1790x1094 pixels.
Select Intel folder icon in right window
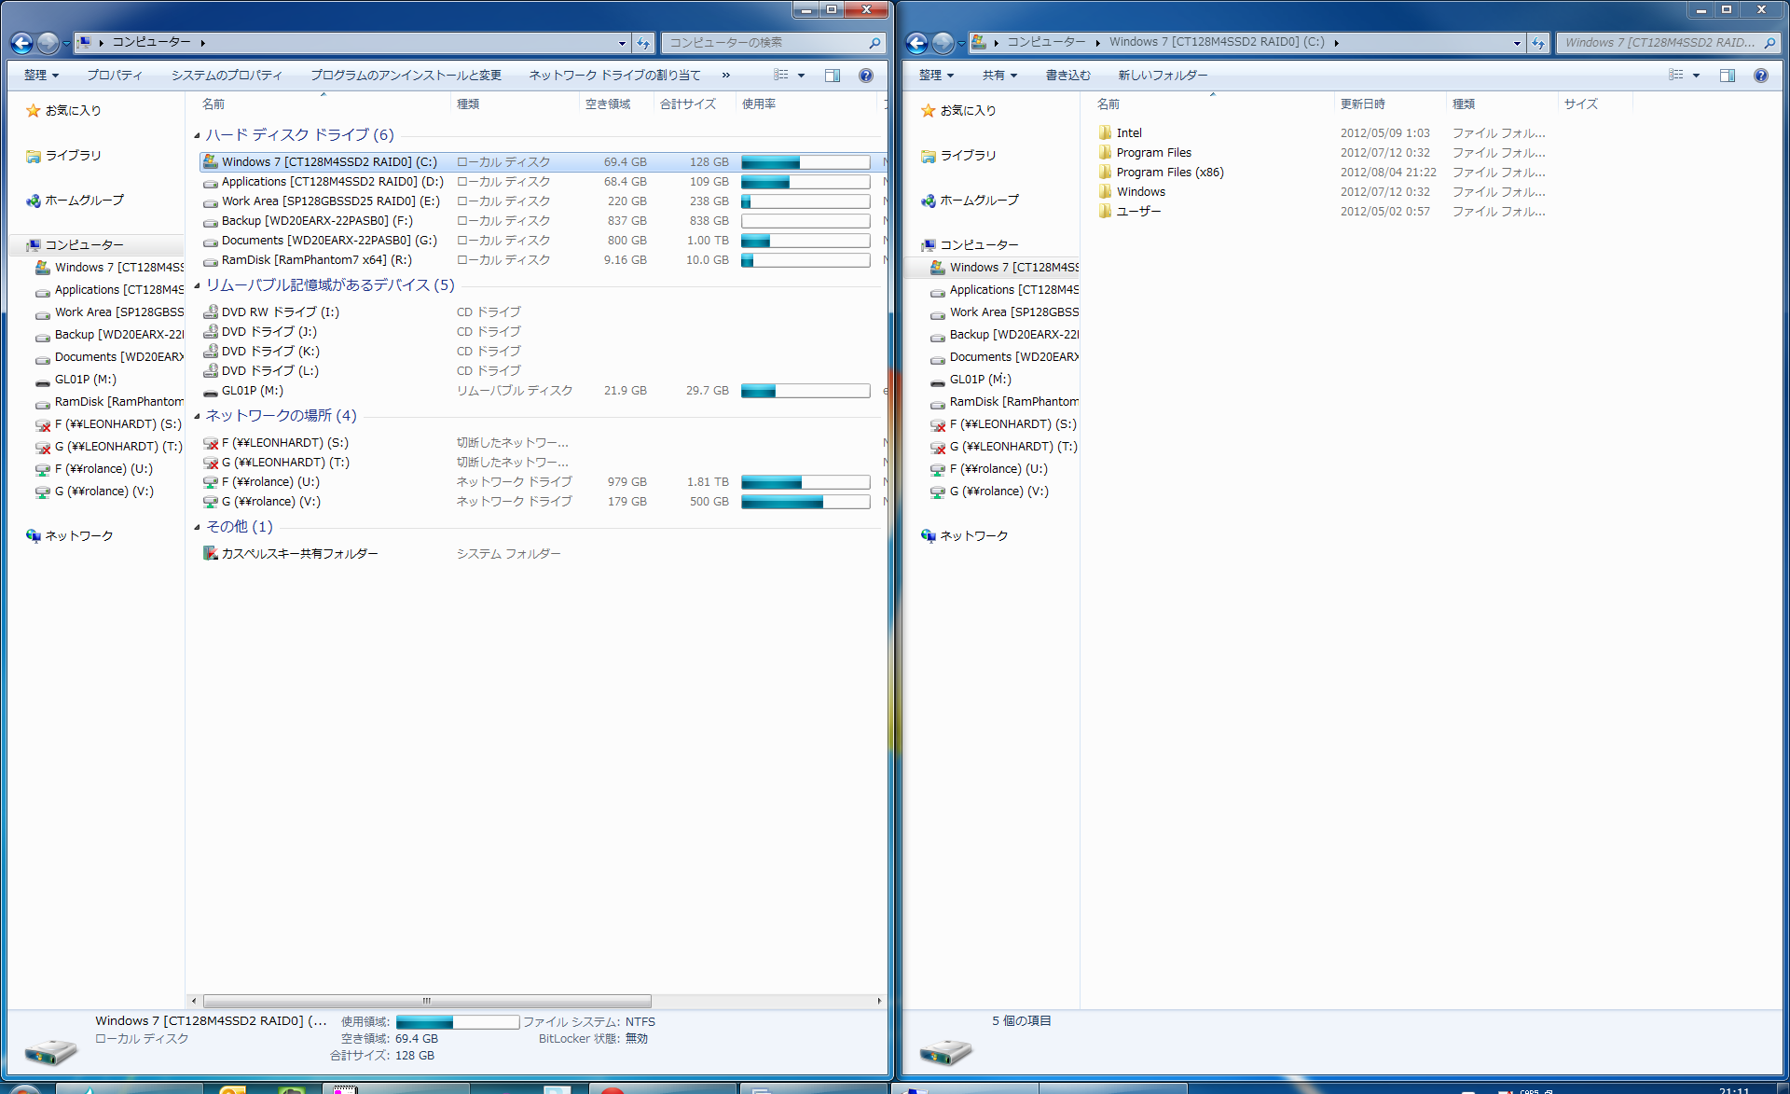(x=1106, y=132)
